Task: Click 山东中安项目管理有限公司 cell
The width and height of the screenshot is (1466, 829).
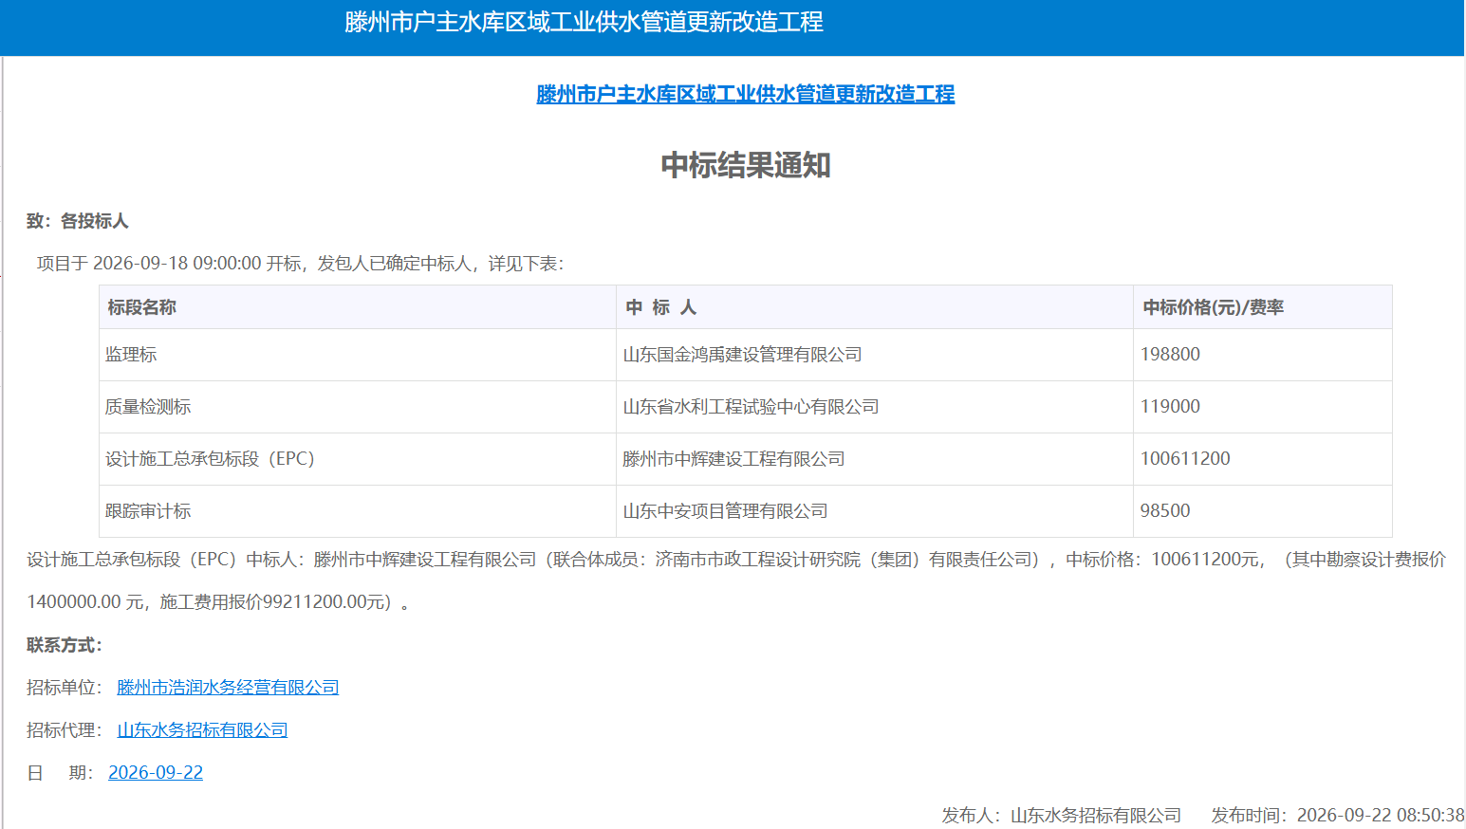Action: tap(875, 511)
